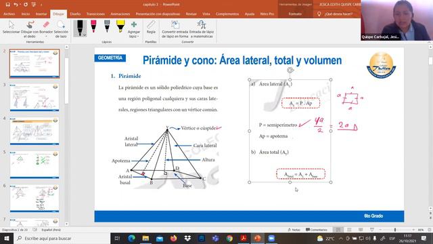Screen dimensions: 433x244
Task: Select the gray pencil
Action: [x=107, y=27]
